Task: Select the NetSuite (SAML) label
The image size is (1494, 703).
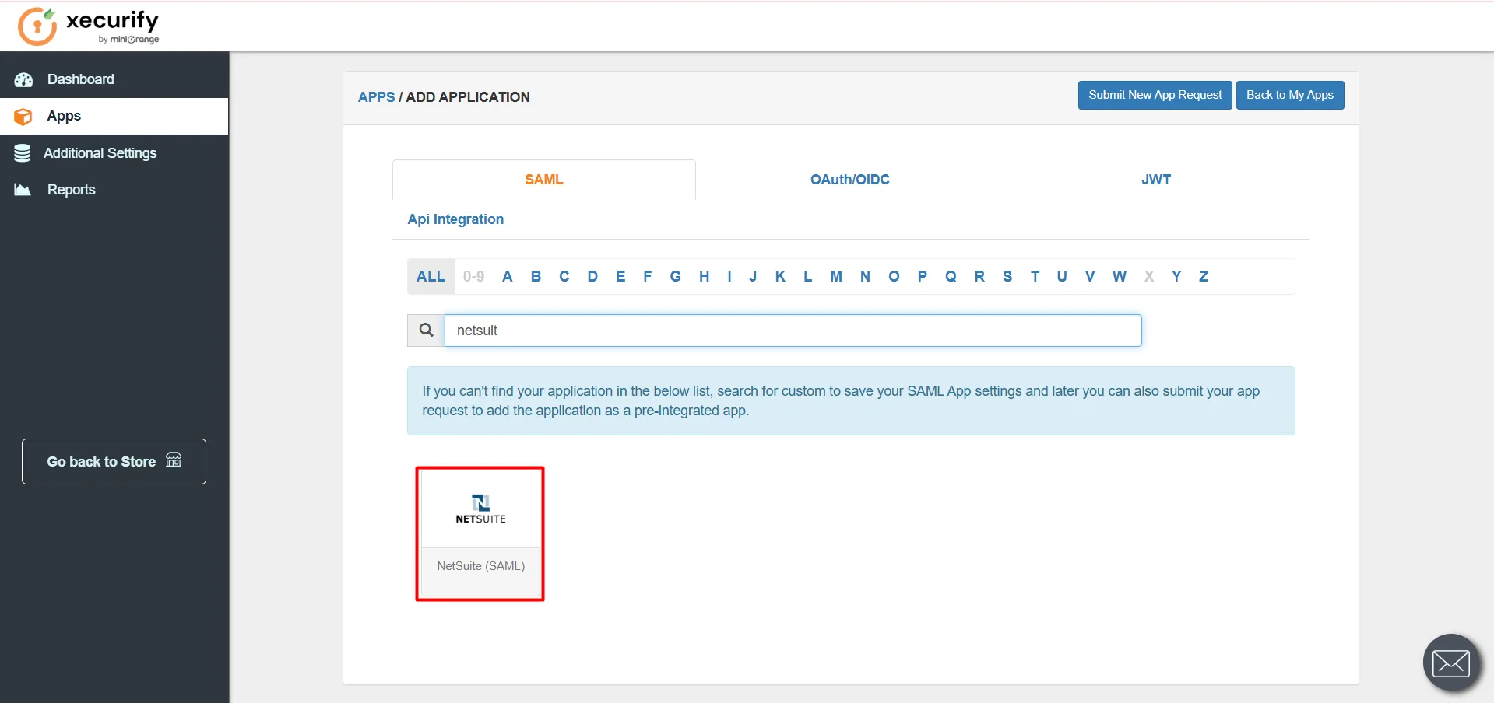Action: pos(480,566)
